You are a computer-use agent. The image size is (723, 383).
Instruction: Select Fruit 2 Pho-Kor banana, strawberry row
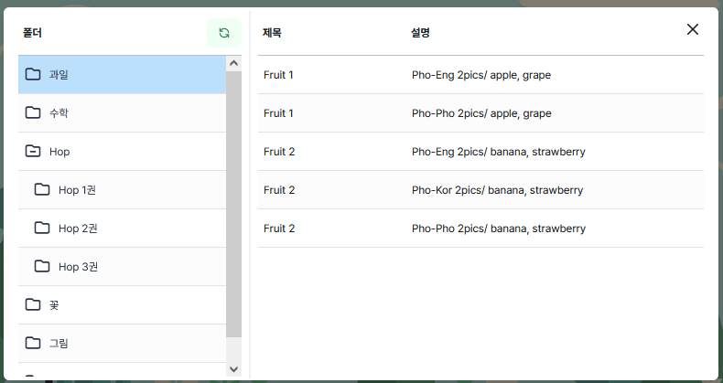pyautogui.click(x=480, y=190)
